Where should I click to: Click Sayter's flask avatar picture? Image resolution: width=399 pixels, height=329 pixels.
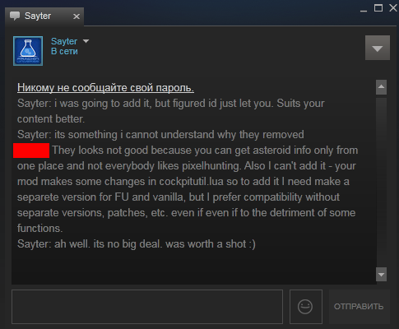pos(28,51)
